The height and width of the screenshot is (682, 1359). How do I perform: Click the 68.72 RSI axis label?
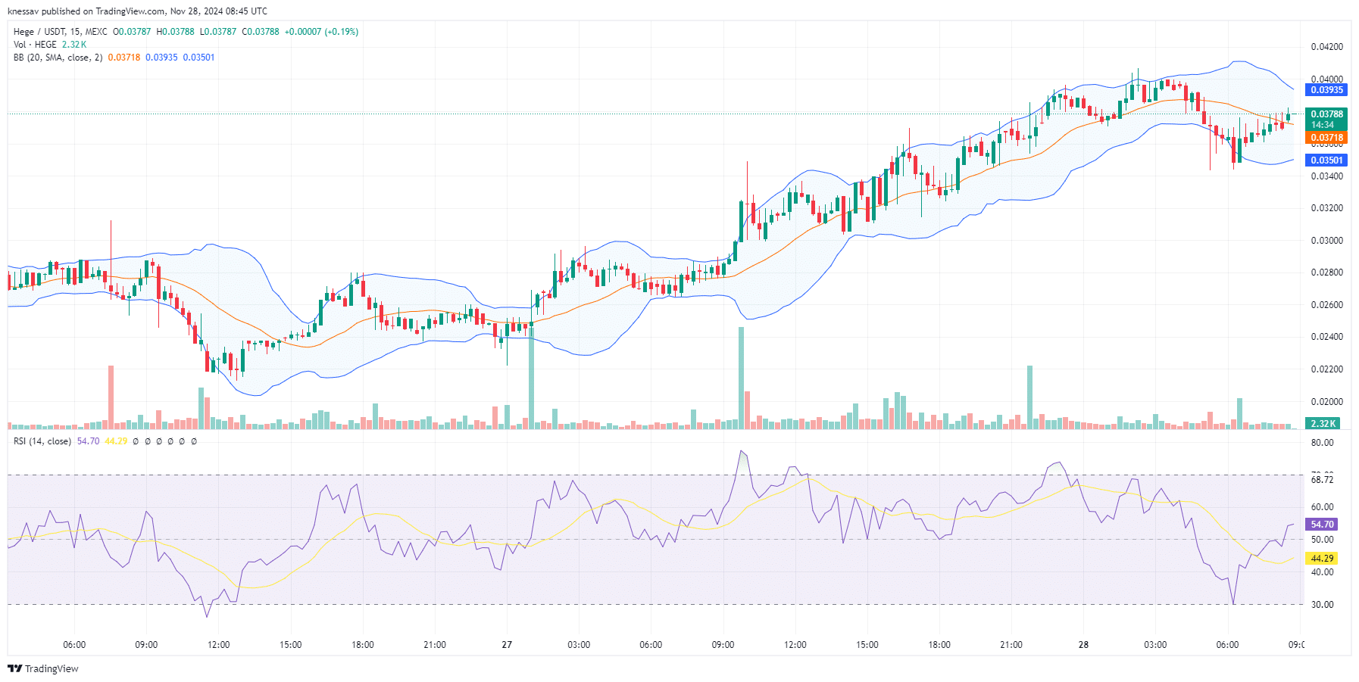pos(1323,480)
